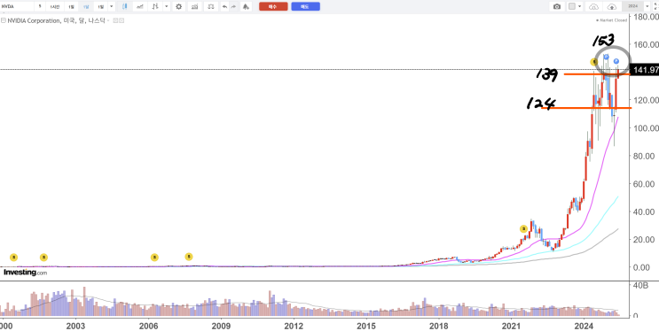Click the blue sell button
Image resolution: width=659 pixels, height=331 pixels.
305,7
